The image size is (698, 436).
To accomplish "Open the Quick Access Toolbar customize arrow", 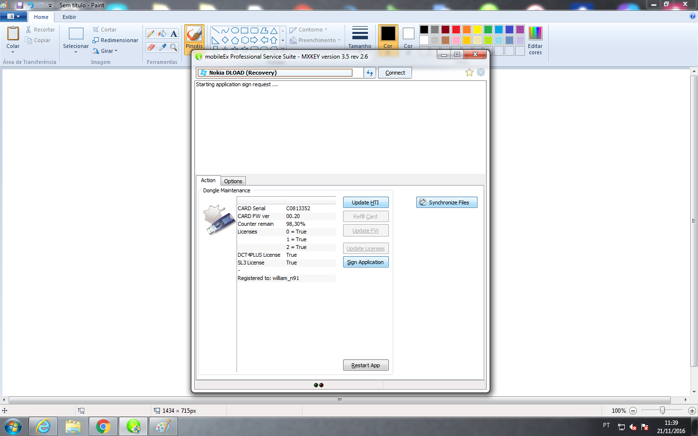I will tap(50, 6).
